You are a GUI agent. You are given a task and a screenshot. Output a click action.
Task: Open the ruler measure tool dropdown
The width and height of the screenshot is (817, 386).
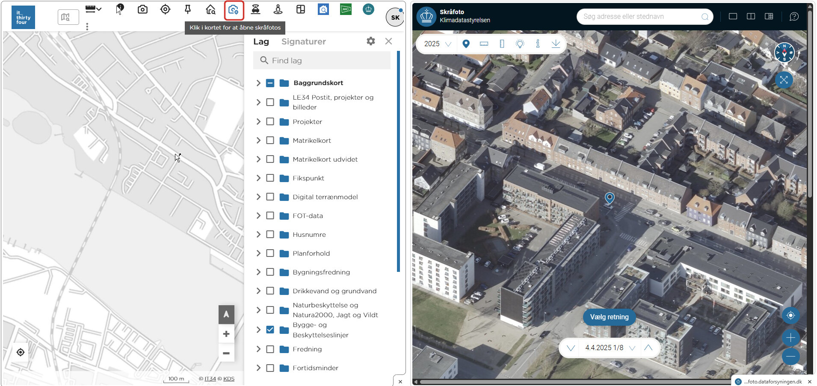93,9
